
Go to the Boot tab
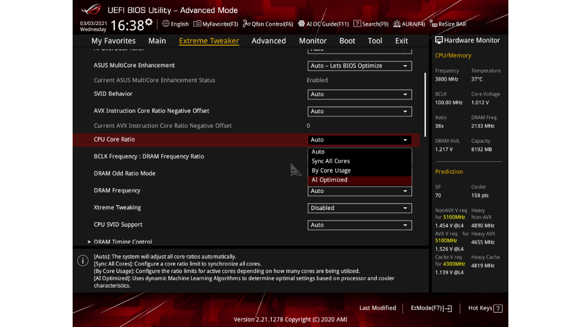(x=347, y=41)
